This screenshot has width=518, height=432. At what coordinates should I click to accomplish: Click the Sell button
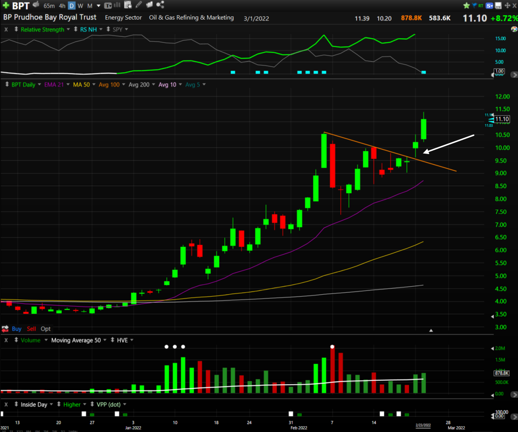click(31, 329)
